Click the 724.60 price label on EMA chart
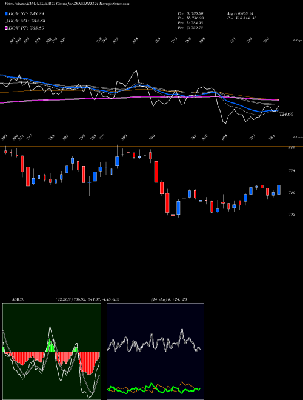Viewport: 303px width, 400px height. (x=287, y=115)
